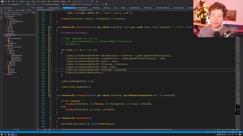Open the Windows Start menu
Image resolution: width=243 pixels, height=136 pixels.
click(2, 134)
